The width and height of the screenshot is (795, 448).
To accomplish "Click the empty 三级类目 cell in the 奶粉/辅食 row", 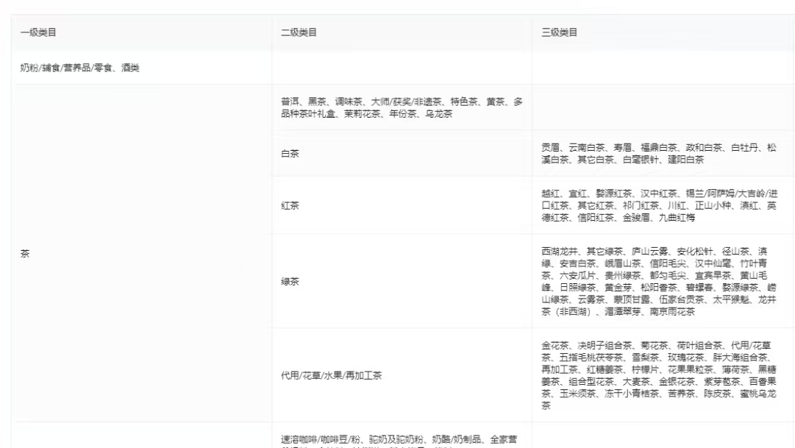I will point(662,68).
